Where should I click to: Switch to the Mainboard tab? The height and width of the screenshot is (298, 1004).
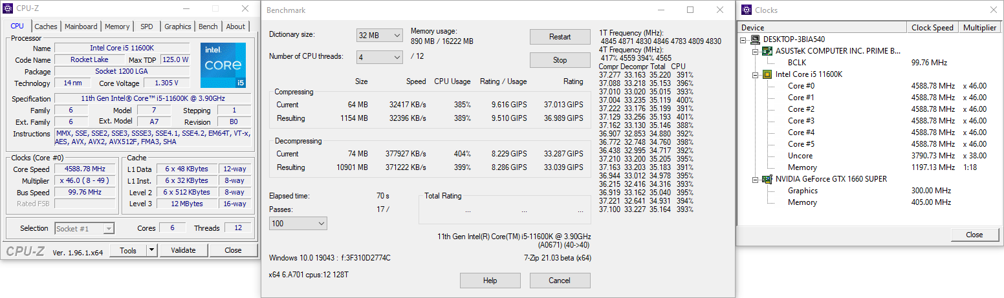(81, 27)
